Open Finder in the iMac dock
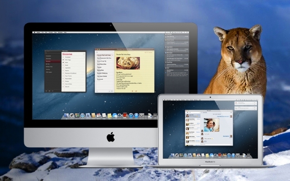This screenshot has height=181, width=290. [66, 116]
